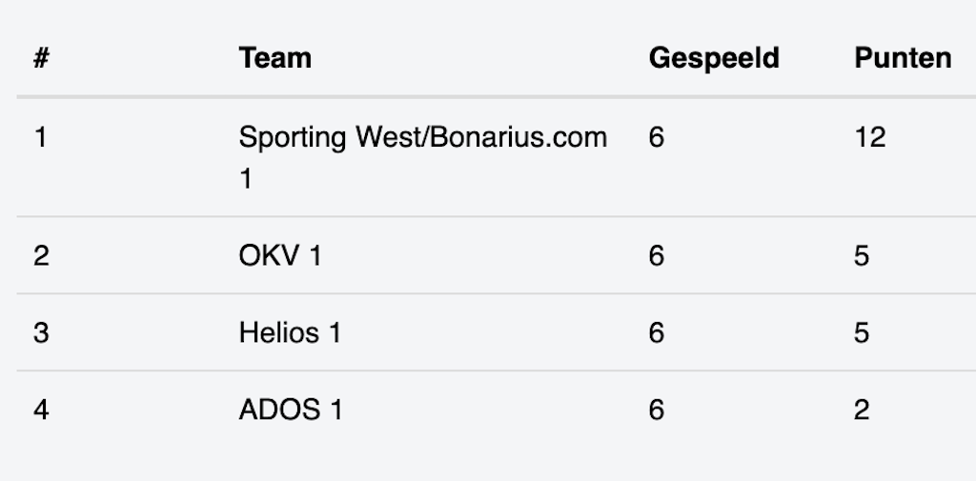Image resolution: width=976 pixels, height=481 pixels.
Task: Select the OKV 1 team name
Action: tap(279, 256)
